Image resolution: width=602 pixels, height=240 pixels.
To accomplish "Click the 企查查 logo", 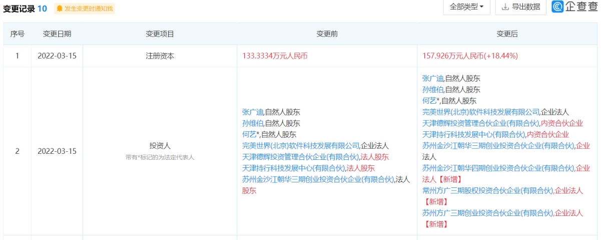I will pos(574,7).
